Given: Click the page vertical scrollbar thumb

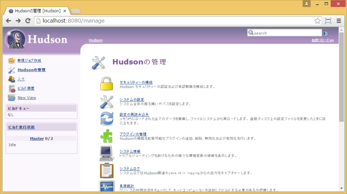Looking at the screenshot, I should [x=341, y=77].
